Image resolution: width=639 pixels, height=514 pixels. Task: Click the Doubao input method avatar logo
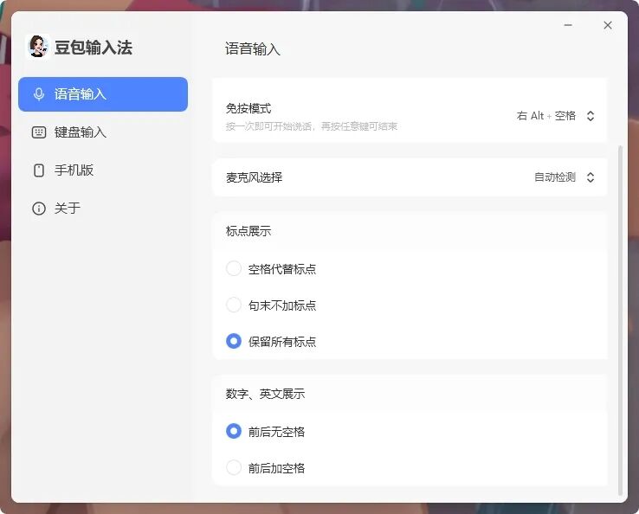point(37,47)
